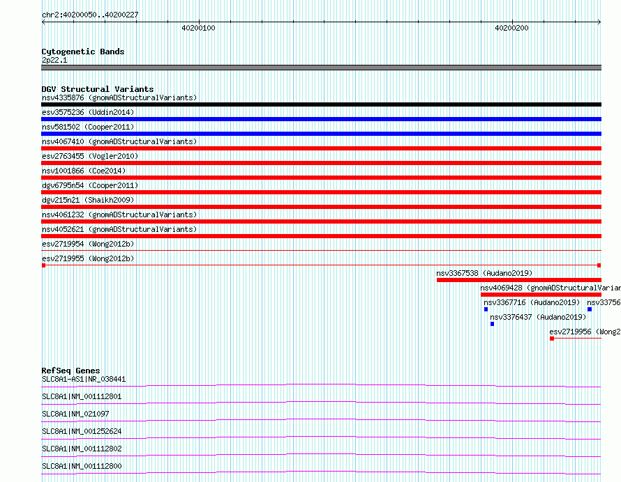The width and height of the screenshot is (621, 482).
Task: Open variant esv3575236 (Uddin2014)
Action: coord(88,112)
